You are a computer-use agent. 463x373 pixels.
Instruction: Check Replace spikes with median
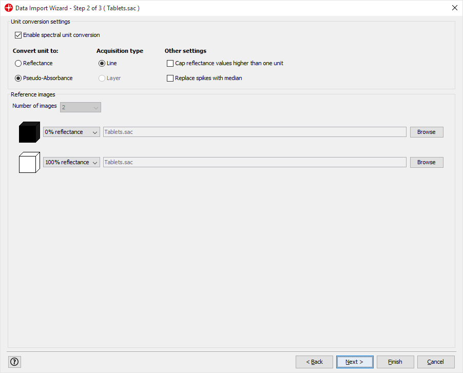pyautogui.click(x=170, y=78)
